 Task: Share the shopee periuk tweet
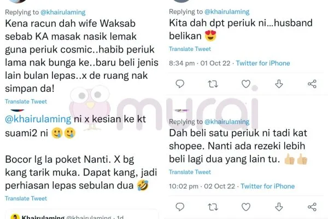[312, 207]
